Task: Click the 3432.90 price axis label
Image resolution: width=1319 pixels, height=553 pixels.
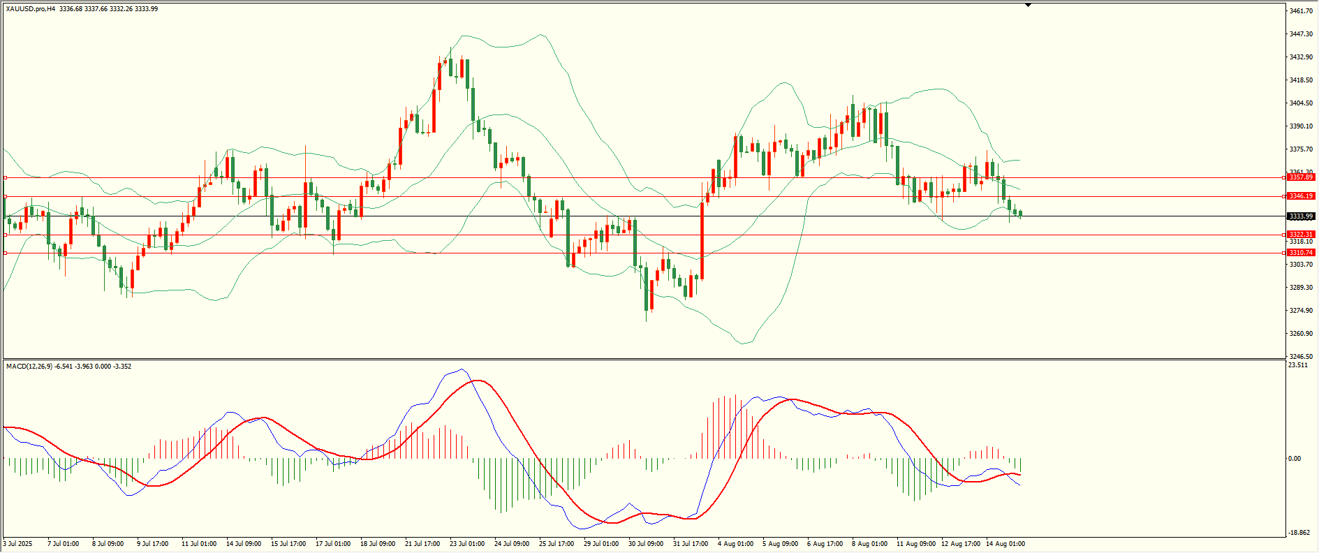Action: [1301, 57]
